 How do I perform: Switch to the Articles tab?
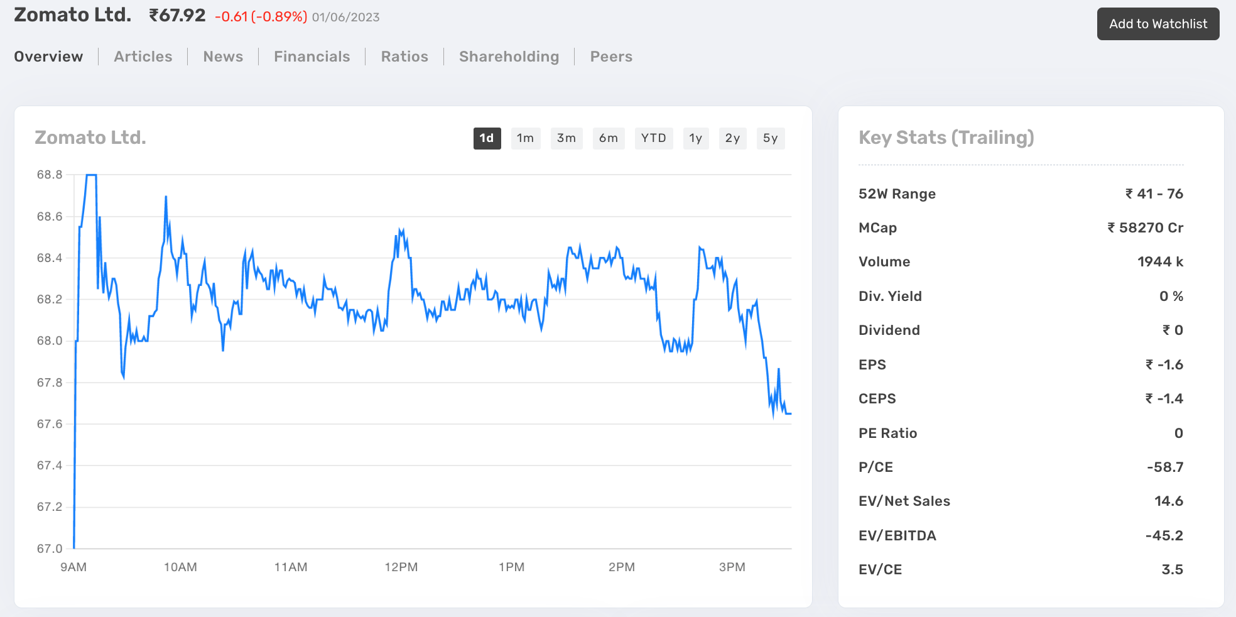[x=143, y=57]
